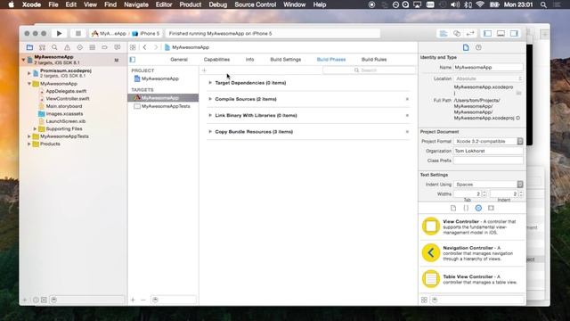Toggle the Utilities pane visibility

click(514, 34)
